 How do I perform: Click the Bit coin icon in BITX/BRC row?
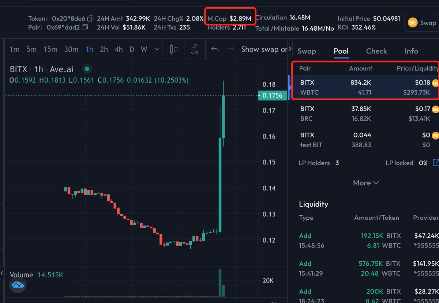[x=435, y=109]
